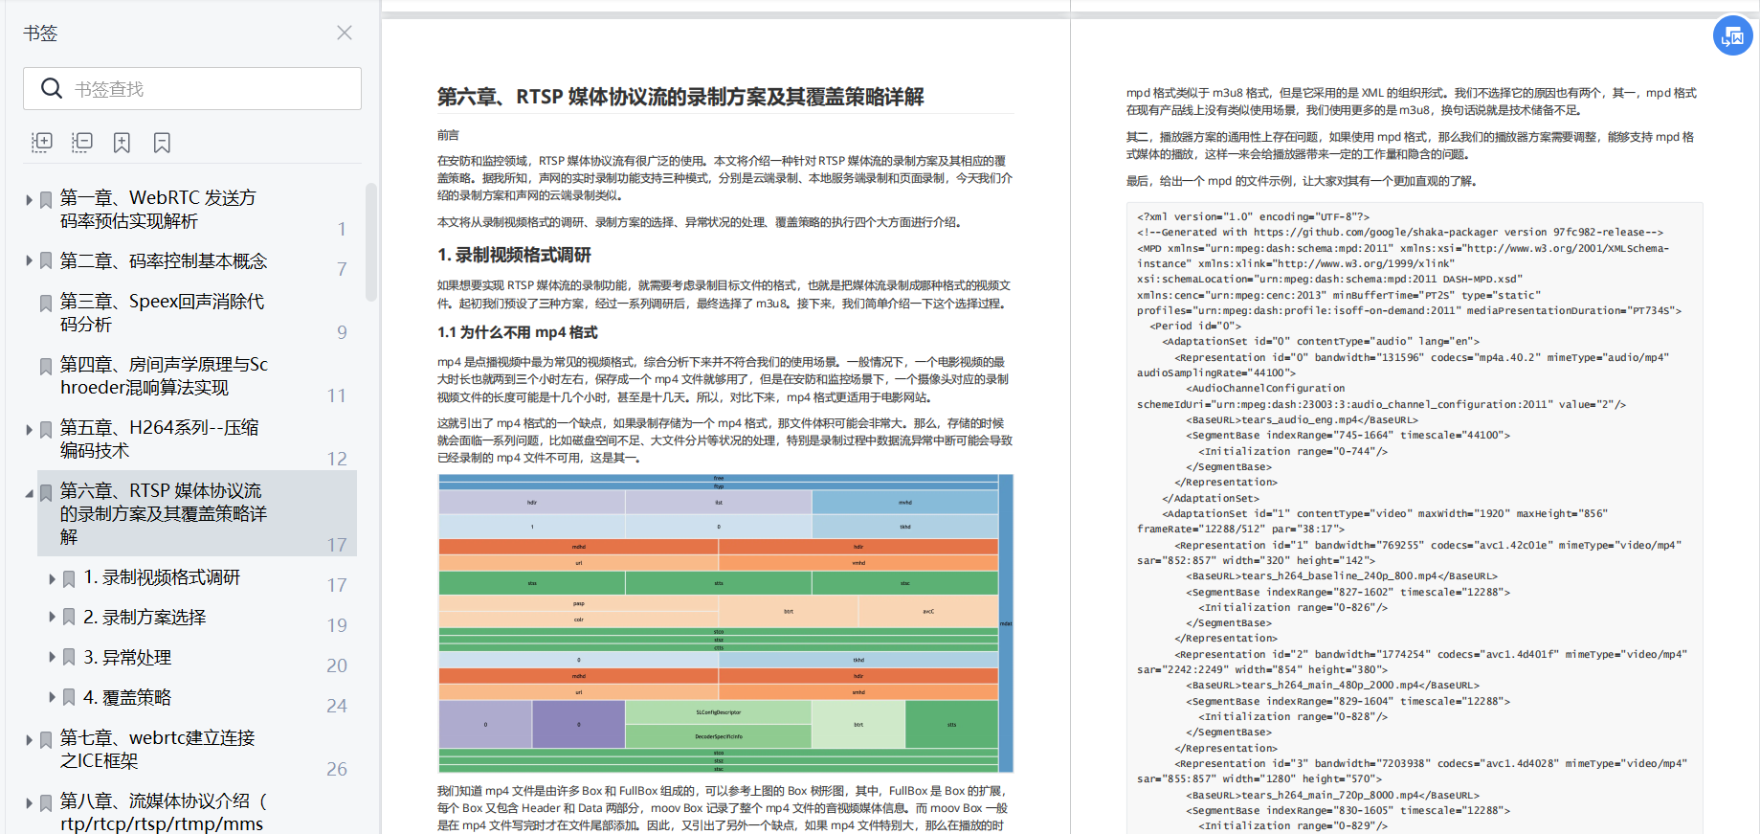The image size is (1760, 834).
Task: Expand all bookmarks icon
Action: coord(42,143)
